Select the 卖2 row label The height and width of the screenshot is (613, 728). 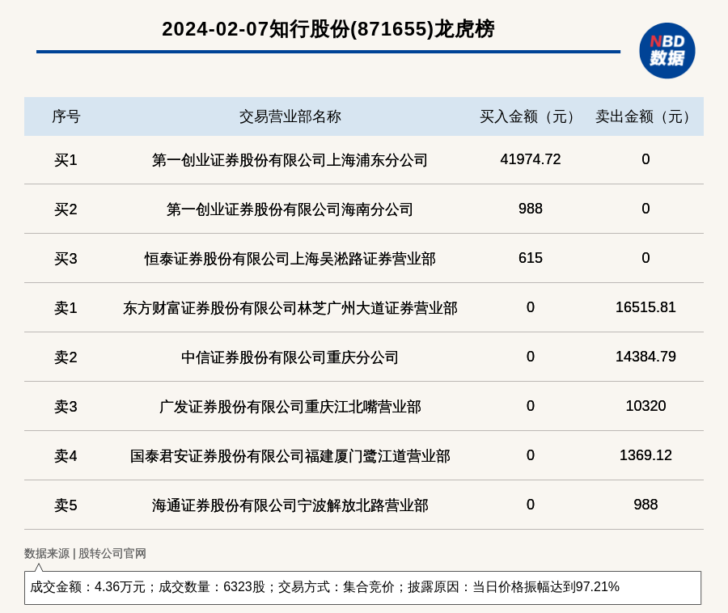pyautogui.click(x=66, y=357)
